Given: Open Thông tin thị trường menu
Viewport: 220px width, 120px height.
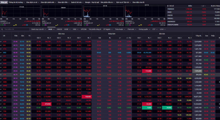Looking at the screenshot, I should pos(16,2).
